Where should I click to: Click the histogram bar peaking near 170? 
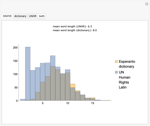click(x=53, y=78)
